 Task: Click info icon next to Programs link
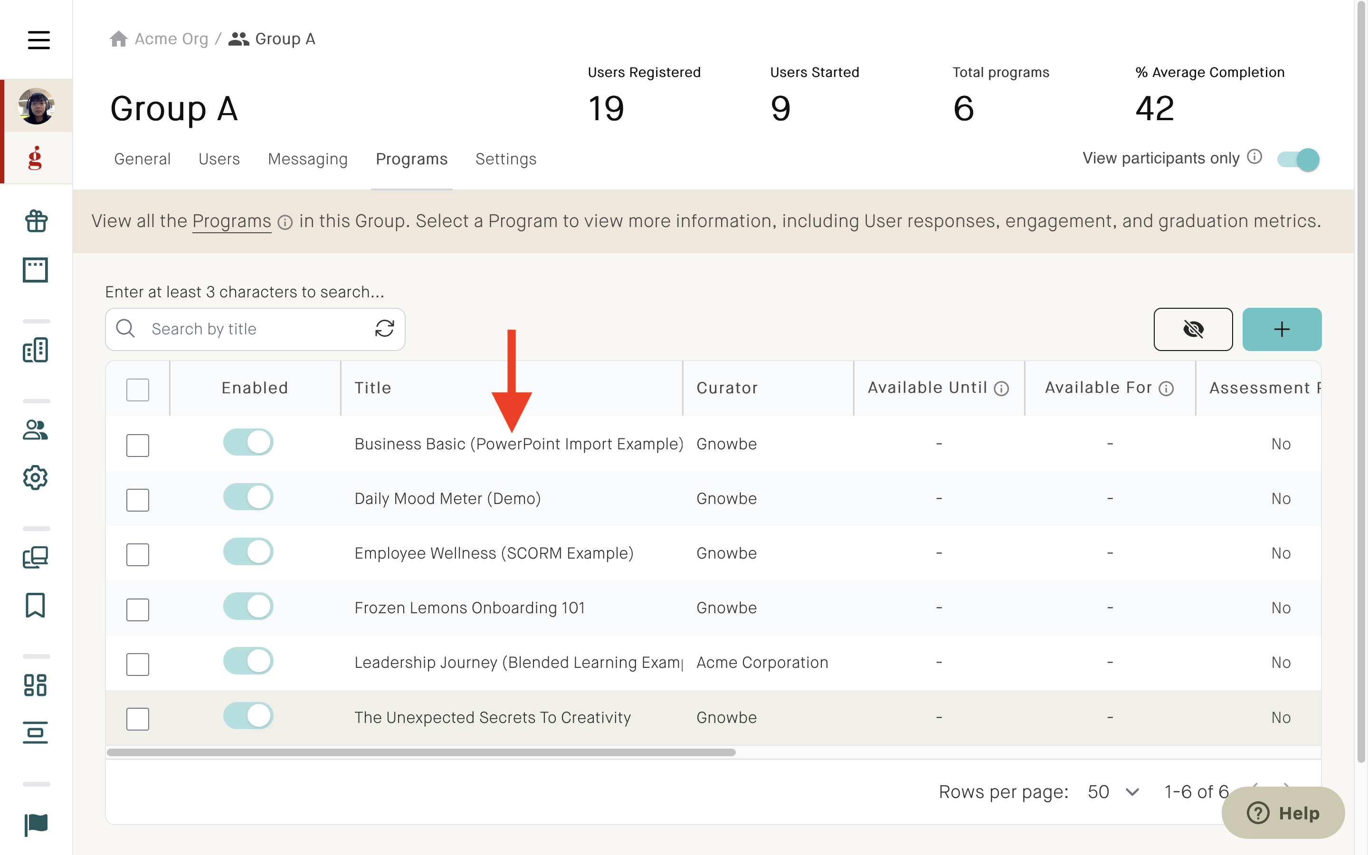(285, 223)
